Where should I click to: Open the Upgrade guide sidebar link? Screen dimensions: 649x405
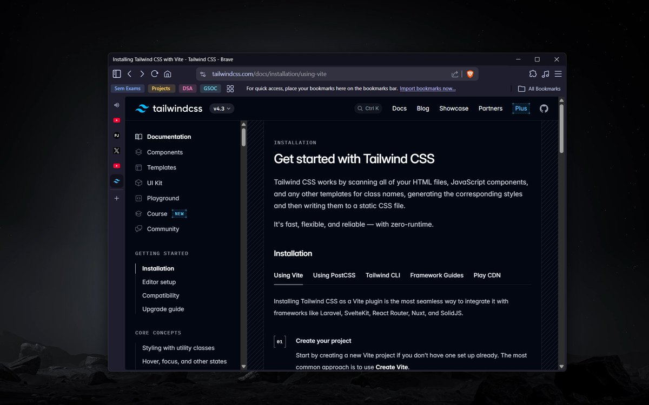coord(163,309)
